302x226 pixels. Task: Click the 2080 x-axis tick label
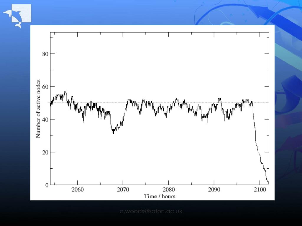tap(169, 190)
